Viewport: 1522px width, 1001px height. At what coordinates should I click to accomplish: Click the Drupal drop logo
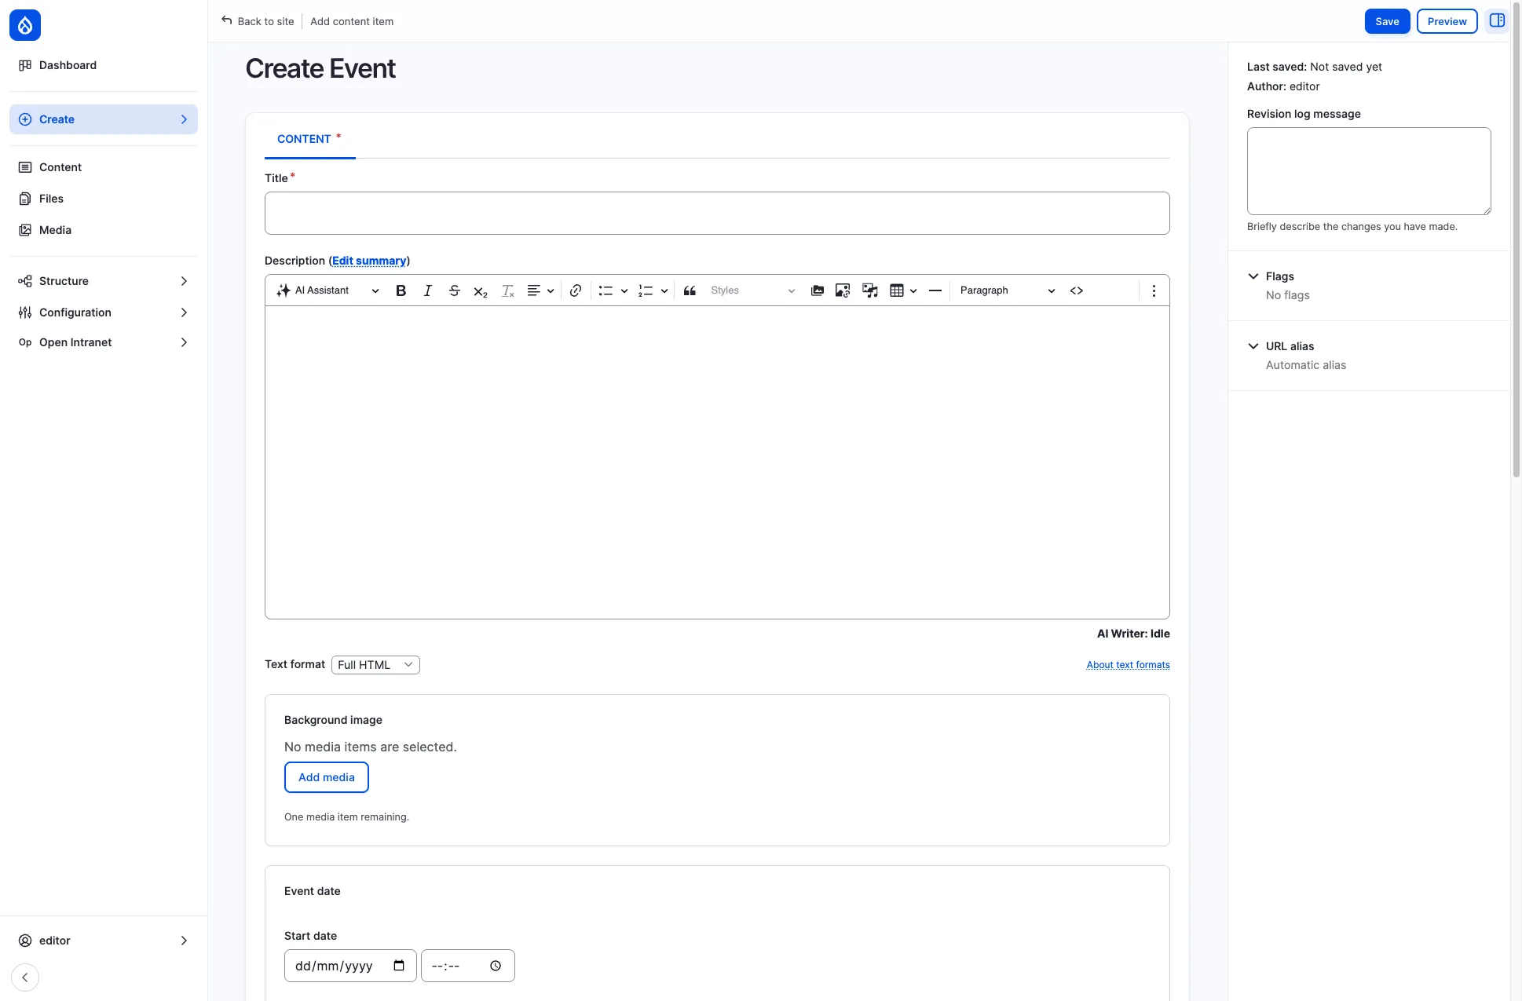(25, 25)
